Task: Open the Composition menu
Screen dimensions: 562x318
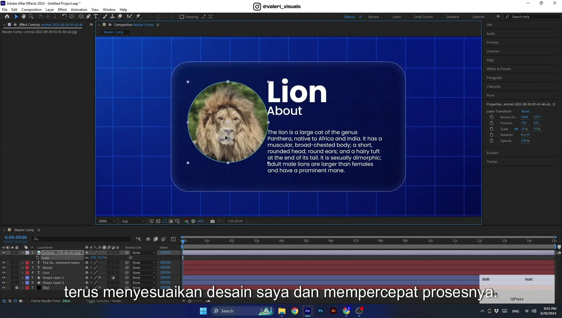Action: click(x=31, y=10)
